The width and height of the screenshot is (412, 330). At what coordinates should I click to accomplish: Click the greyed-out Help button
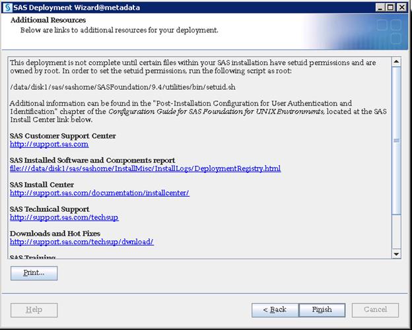tap(34, 310)
